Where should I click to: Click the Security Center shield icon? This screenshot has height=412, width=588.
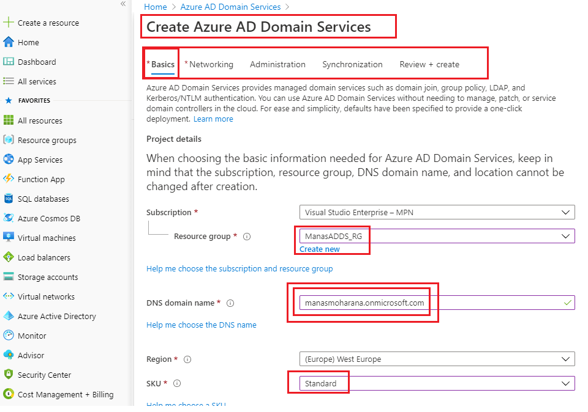tap(8, 374)
